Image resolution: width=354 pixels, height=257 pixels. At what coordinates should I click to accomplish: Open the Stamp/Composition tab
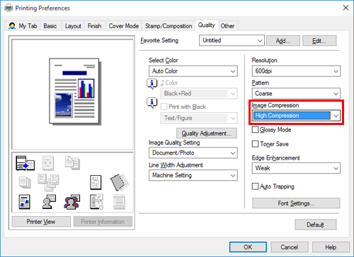(169, 26)
